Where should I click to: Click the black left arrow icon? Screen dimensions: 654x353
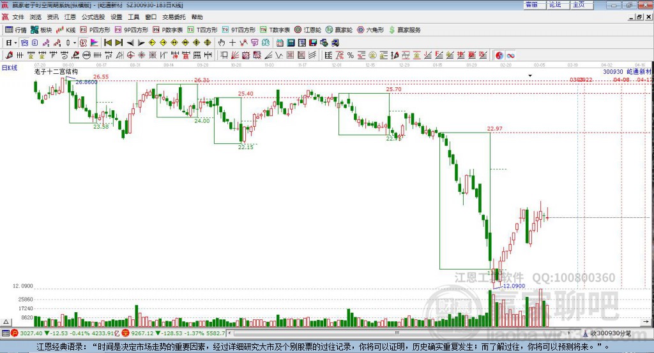pyautogui.click(x=130, y=43)
